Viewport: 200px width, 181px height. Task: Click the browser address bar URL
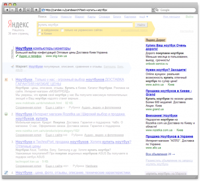[97, 10]
